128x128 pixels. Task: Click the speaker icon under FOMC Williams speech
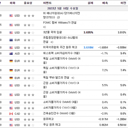click(x=45, y=27)
